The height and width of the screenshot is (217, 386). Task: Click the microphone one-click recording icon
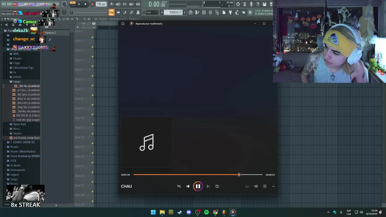(x=251, y=4)
